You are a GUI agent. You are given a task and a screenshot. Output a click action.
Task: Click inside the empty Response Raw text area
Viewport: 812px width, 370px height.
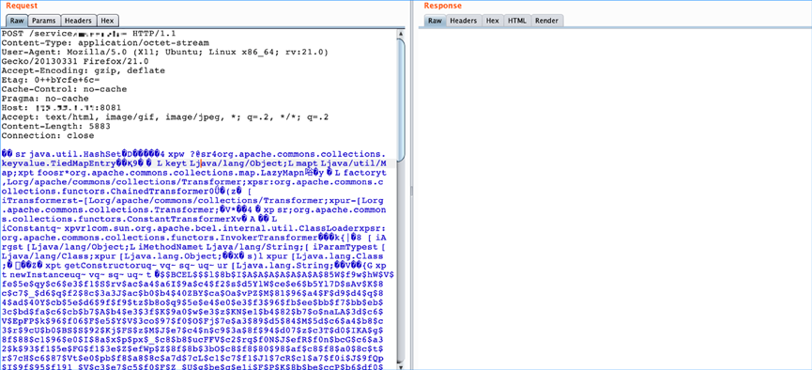[x=615, y=199]
